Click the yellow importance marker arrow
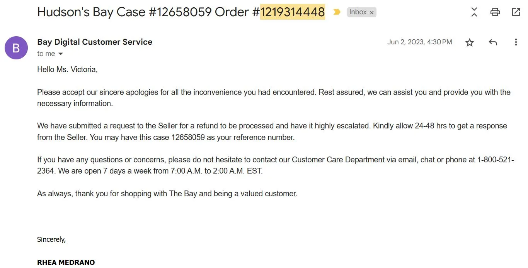Viewport: 528px width, 268px height. point(337,12)
